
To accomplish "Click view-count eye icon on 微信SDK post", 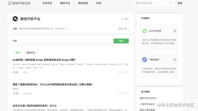I will pos(125,93).
